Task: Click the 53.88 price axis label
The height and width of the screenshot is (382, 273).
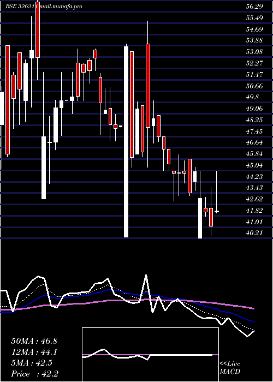Action: (254, 40)
